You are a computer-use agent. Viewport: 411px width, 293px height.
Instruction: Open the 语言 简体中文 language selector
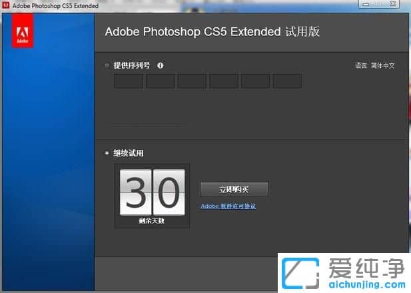pos(374,65)
